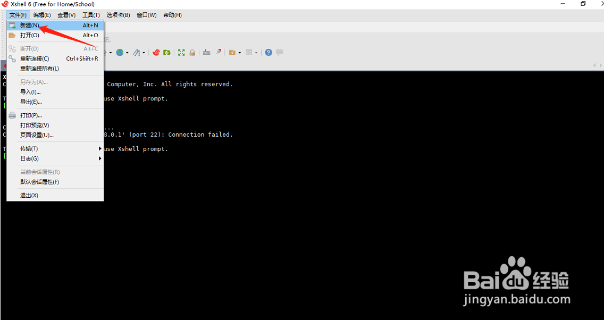Click the new session icon beside 新建(N)
The width and height of the screenshot is (604, 320).
click(x=12, y=26)
